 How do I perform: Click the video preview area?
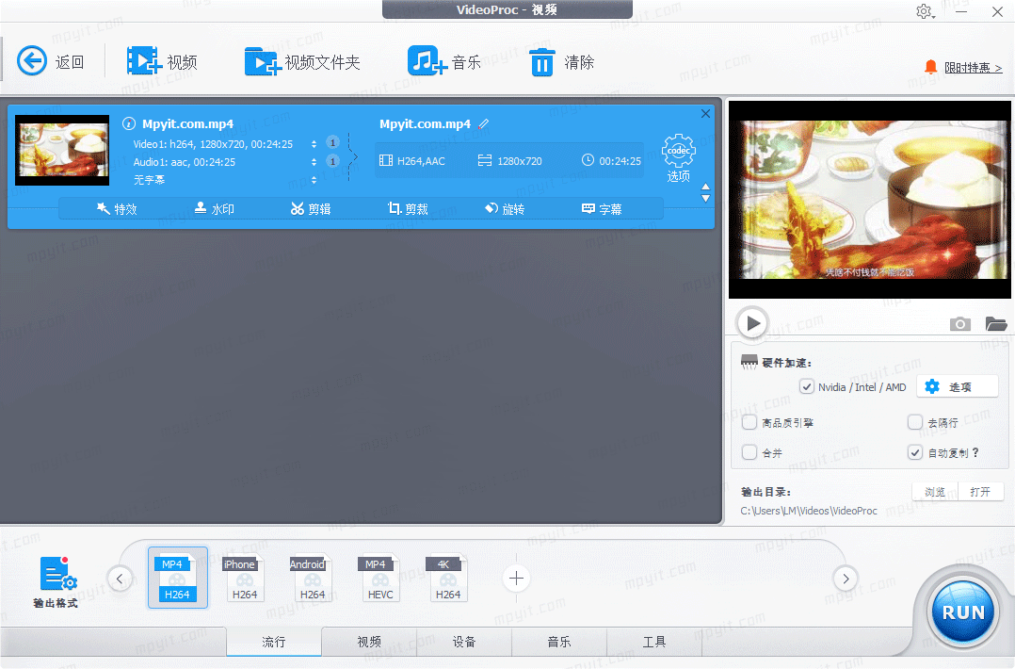pyautogui.click(x=869, y=200)
